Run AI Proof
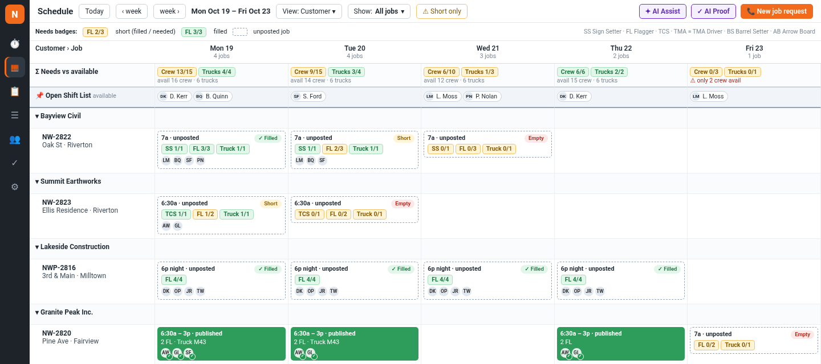 coord(713,11)
